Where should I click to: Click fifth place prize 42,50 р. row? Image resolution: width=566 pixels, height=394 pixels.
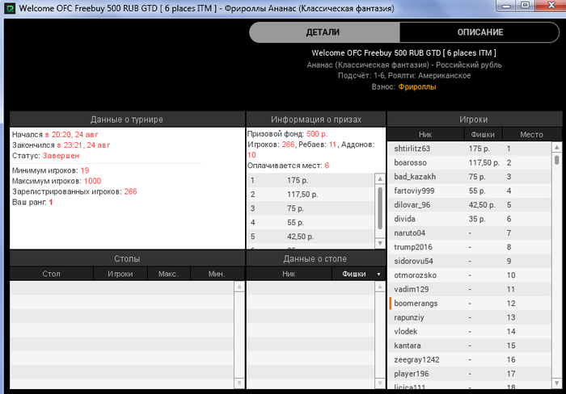310,237
